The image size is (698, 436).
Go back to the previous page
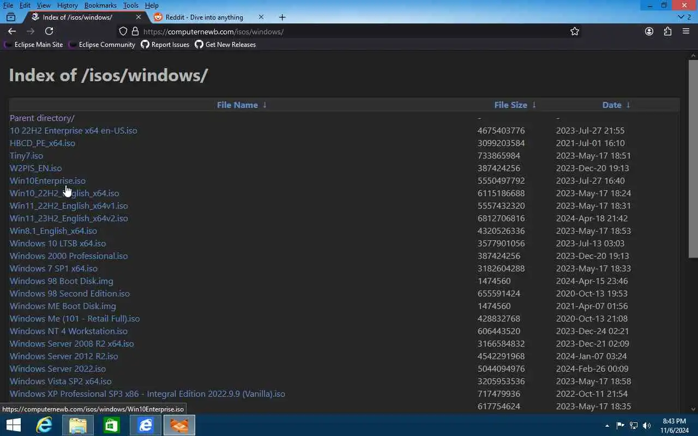coord(12,32)
